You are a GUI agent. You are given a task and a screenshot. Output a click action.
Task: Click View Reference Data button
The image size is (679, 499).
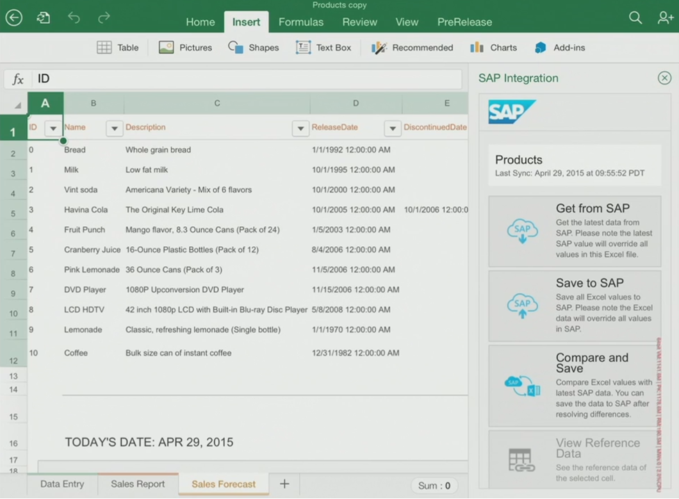[575, 460]
